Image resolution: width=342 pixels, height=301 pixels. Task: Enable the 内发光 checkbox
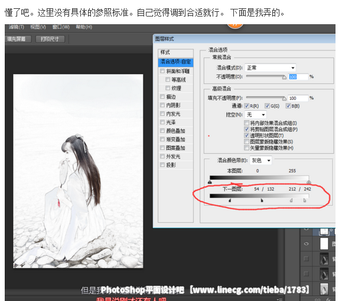point(162,113)
